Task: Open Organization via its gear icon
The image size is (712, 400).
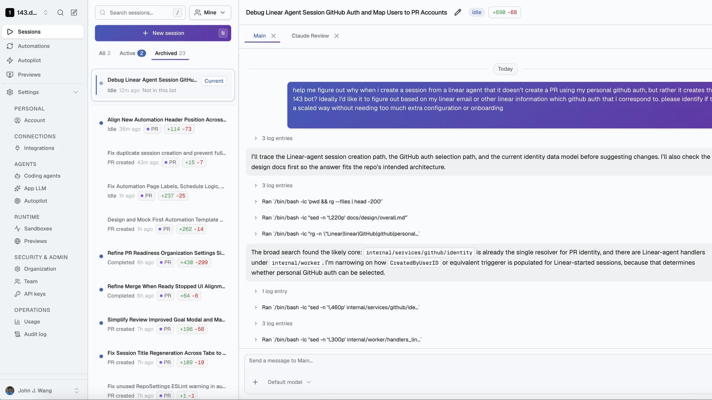Action: pyautogui.click(x=17, y=269)
